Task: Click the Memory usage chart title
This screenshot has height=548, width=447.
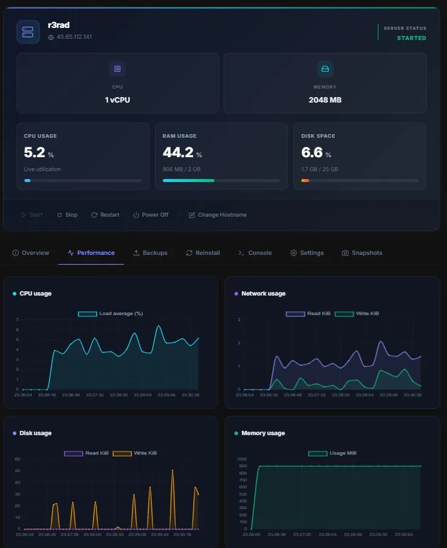Action: [263, 433]
